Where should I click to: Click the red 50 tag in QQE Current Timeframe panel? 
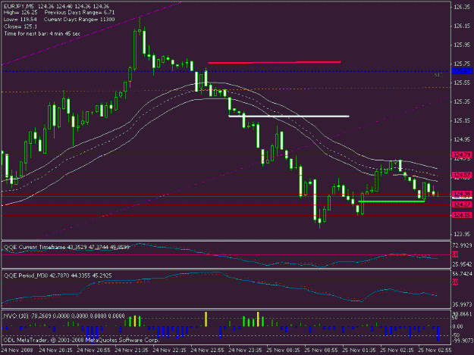coord(455,254)
